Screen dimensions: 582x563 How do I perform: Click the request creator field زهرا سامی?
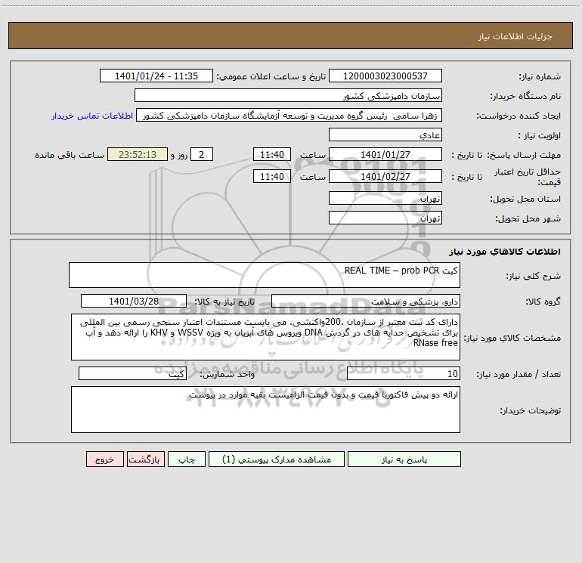click(x=289, y=115)
